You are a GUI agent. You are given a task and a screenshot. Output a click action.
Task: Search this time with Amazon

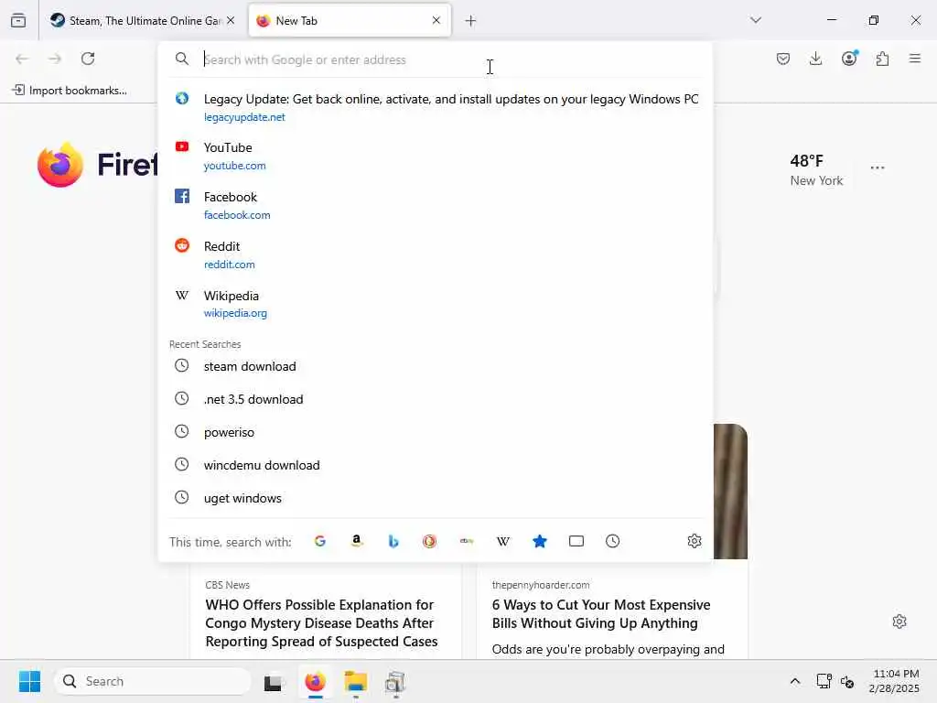pos(357,541)
